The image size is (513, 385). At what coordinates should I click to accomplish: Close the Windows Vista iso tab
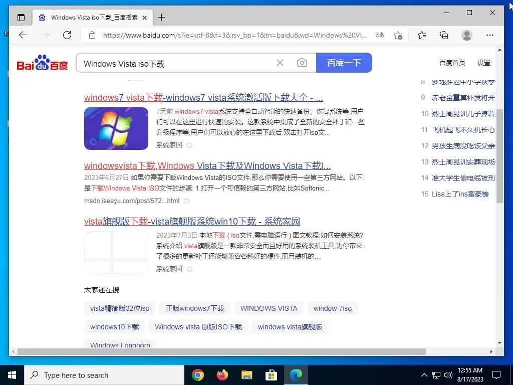pyautogui.click(x=145, y=18)
